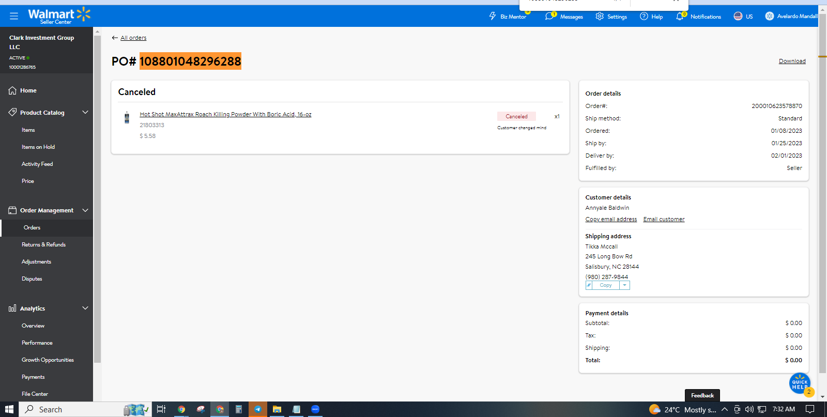This screenshot has width=827, height=417.
Task: Click the highlighted PO number 108801048296288
Action: pyautogui.click(x=190, y=61)
